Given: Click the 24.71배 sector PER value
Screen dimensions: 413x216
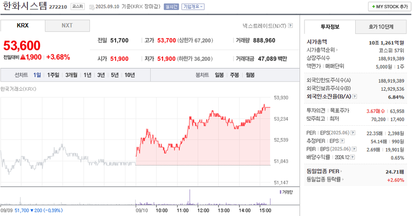Looking at the screenshot, I should pos(395,172).
